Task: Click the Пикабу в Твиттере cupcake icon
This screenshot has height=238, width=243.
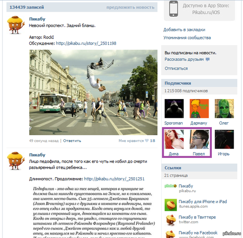Action: (x=171, y=220)
